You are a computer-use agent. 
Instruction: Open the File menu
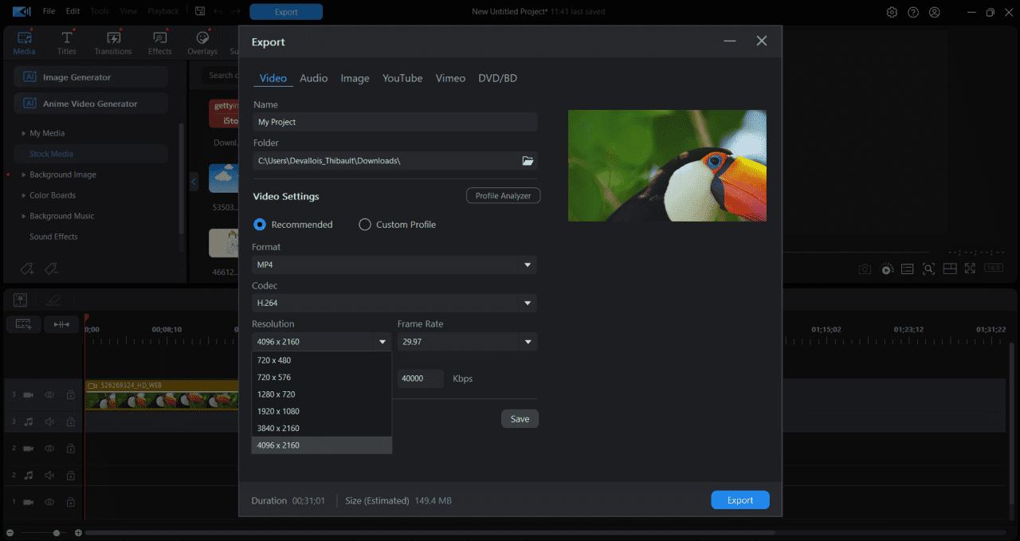pyautogui.click(x=49, y=11)
